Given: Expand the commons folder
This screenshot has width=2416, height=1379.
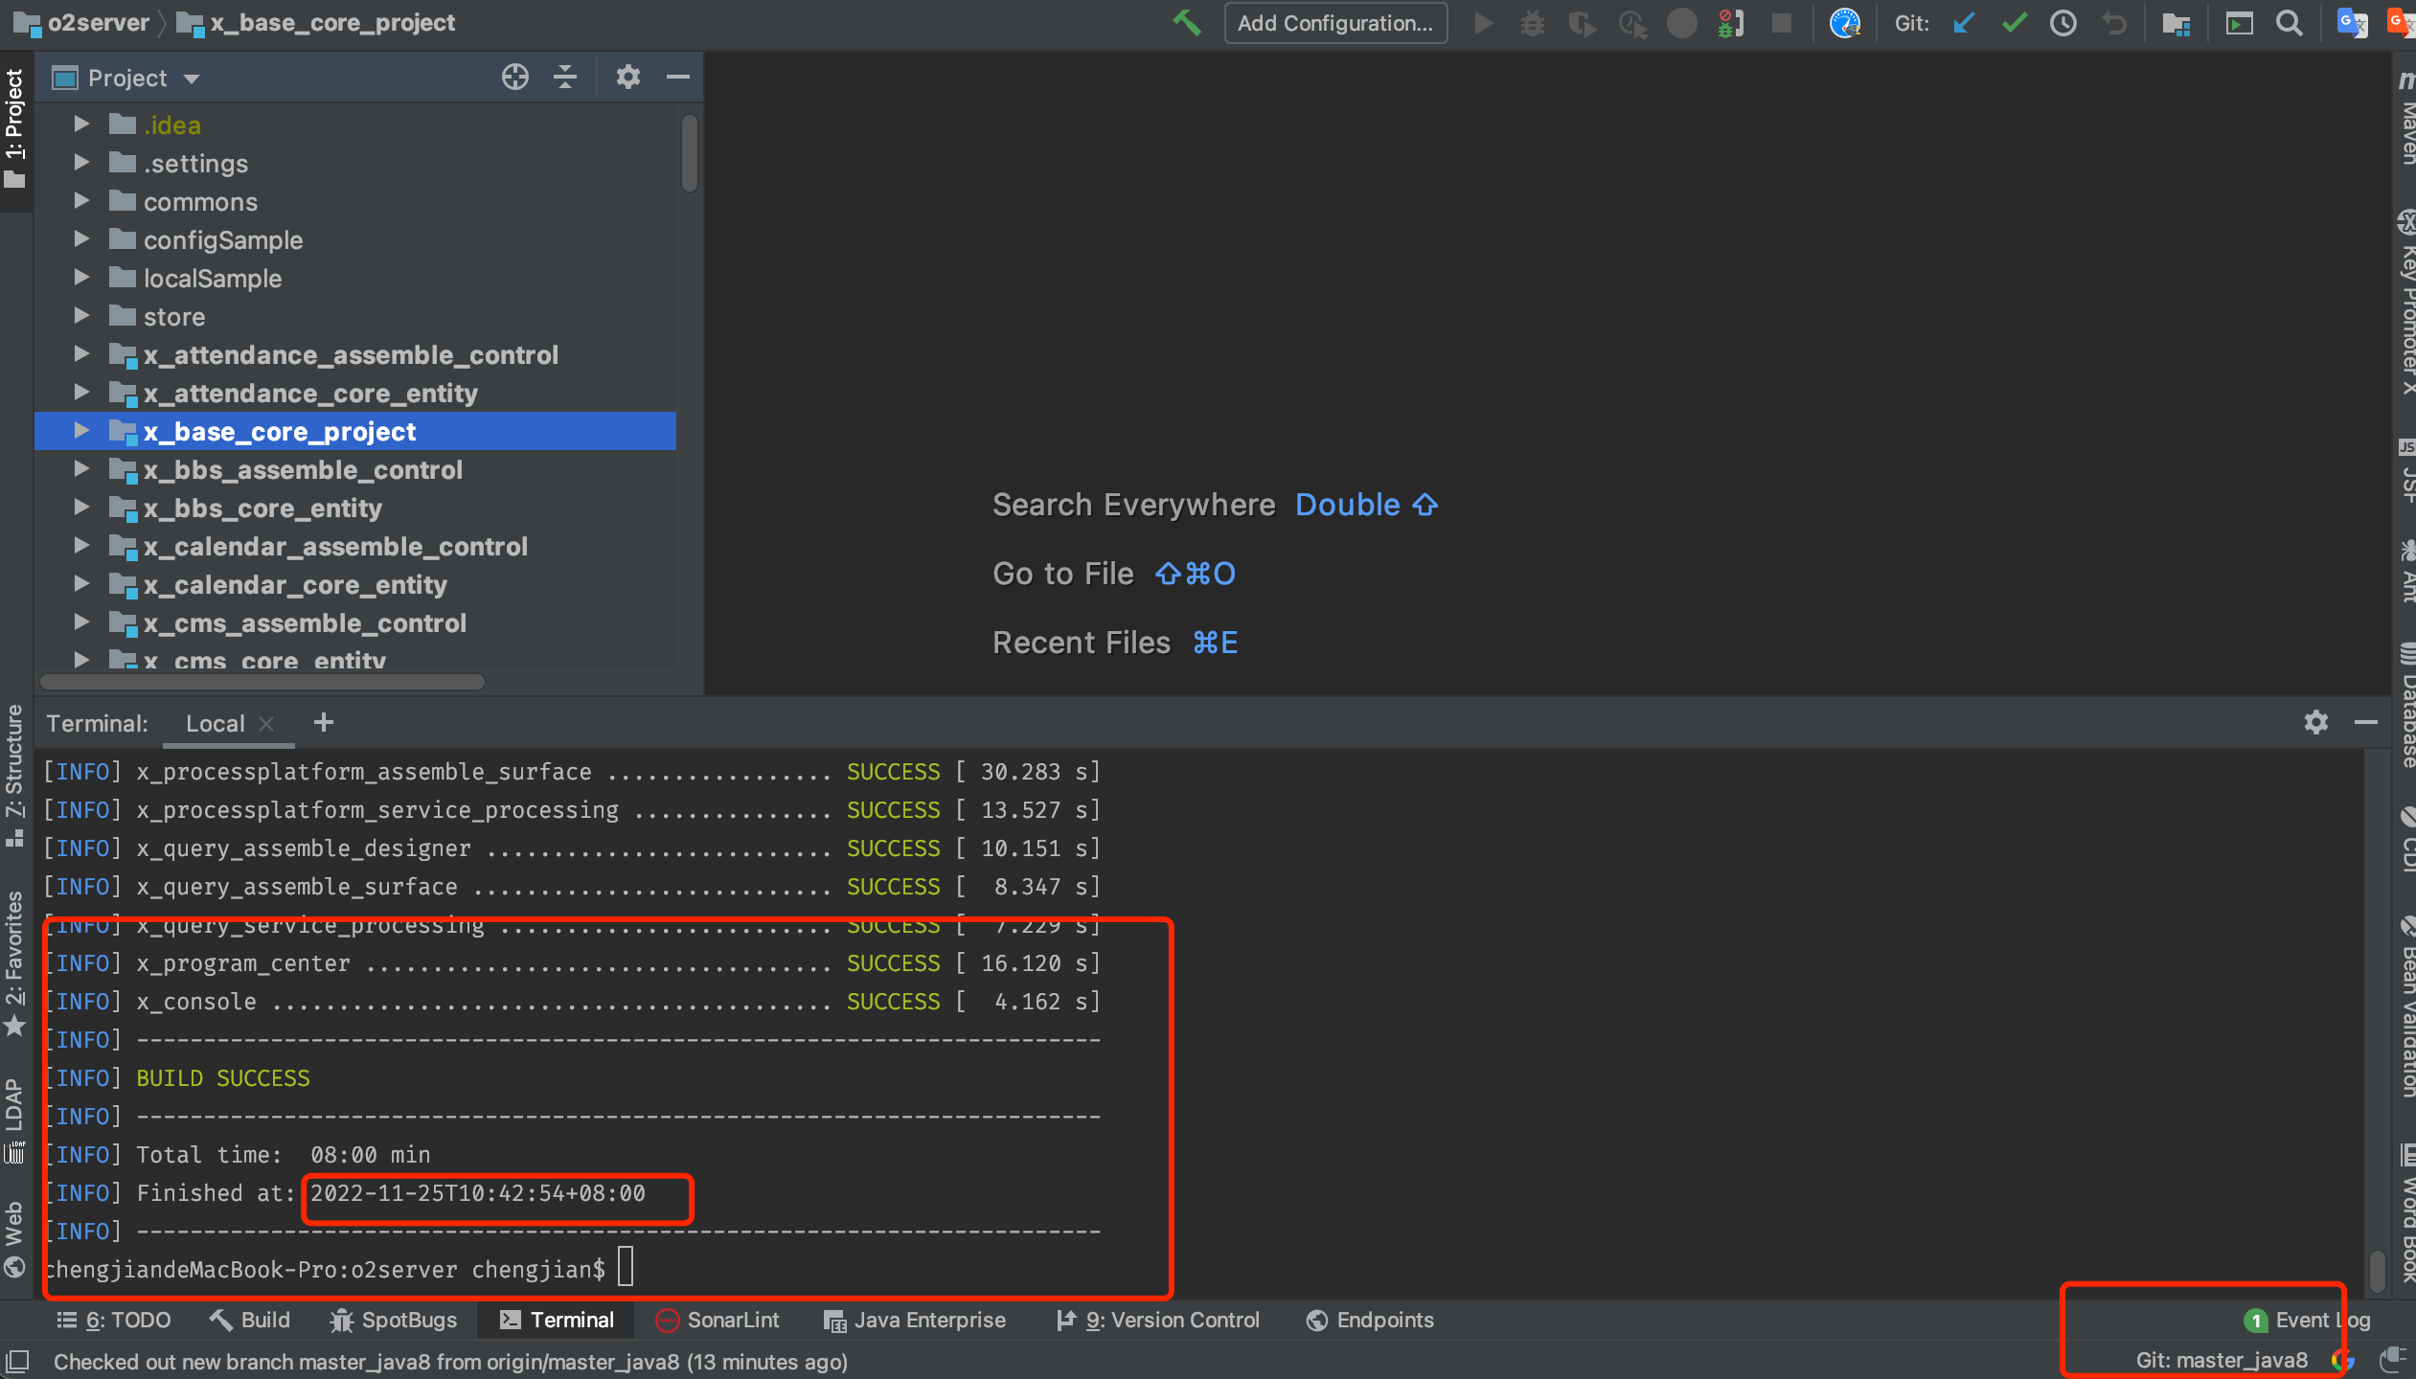Looking at the screenshot, I should 81,201.
